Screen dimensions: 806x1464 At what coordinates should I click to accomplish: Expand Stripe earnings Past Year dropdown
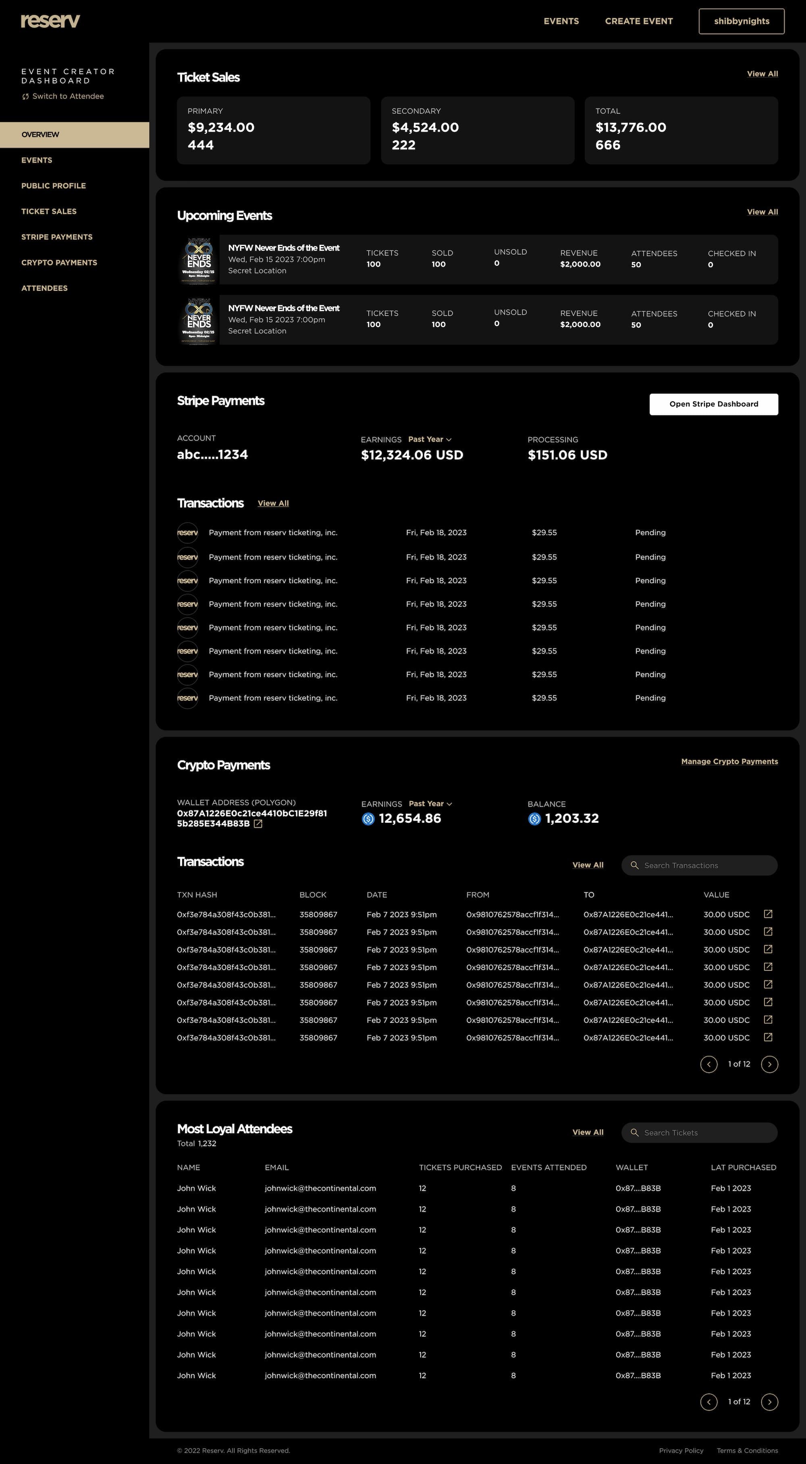click(x=430, y=439)
